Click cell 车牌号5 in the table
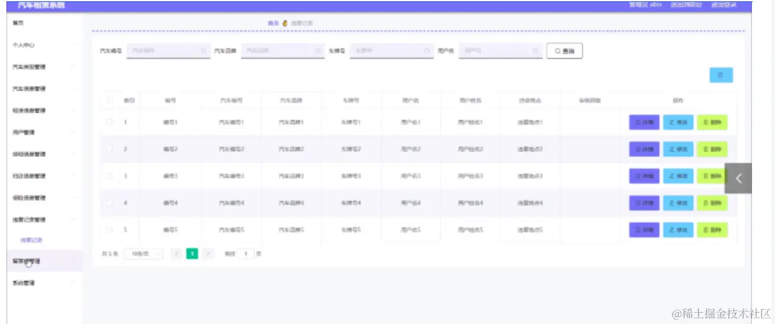 (x=351, y=229)
